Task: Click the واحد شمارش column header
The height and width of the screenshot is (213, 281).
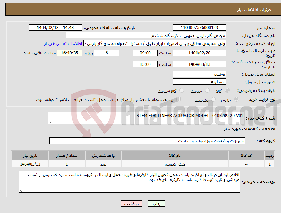Action: 103,156
